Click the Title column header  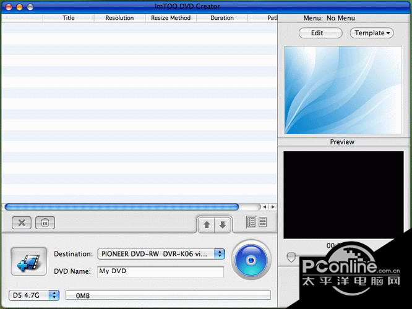(69, 18)
